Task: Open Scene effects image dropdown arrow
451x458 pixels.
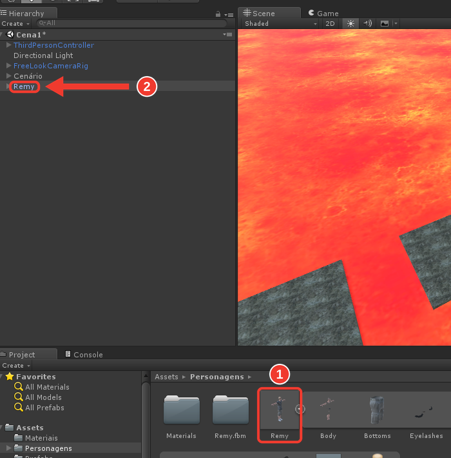Action: [396, 23]
